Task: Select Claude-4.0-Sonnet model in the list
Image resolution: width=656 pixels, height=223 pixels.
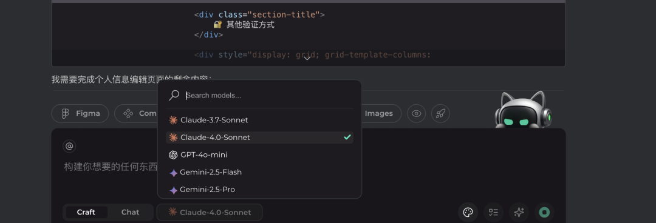Action: tap(259, 138)
